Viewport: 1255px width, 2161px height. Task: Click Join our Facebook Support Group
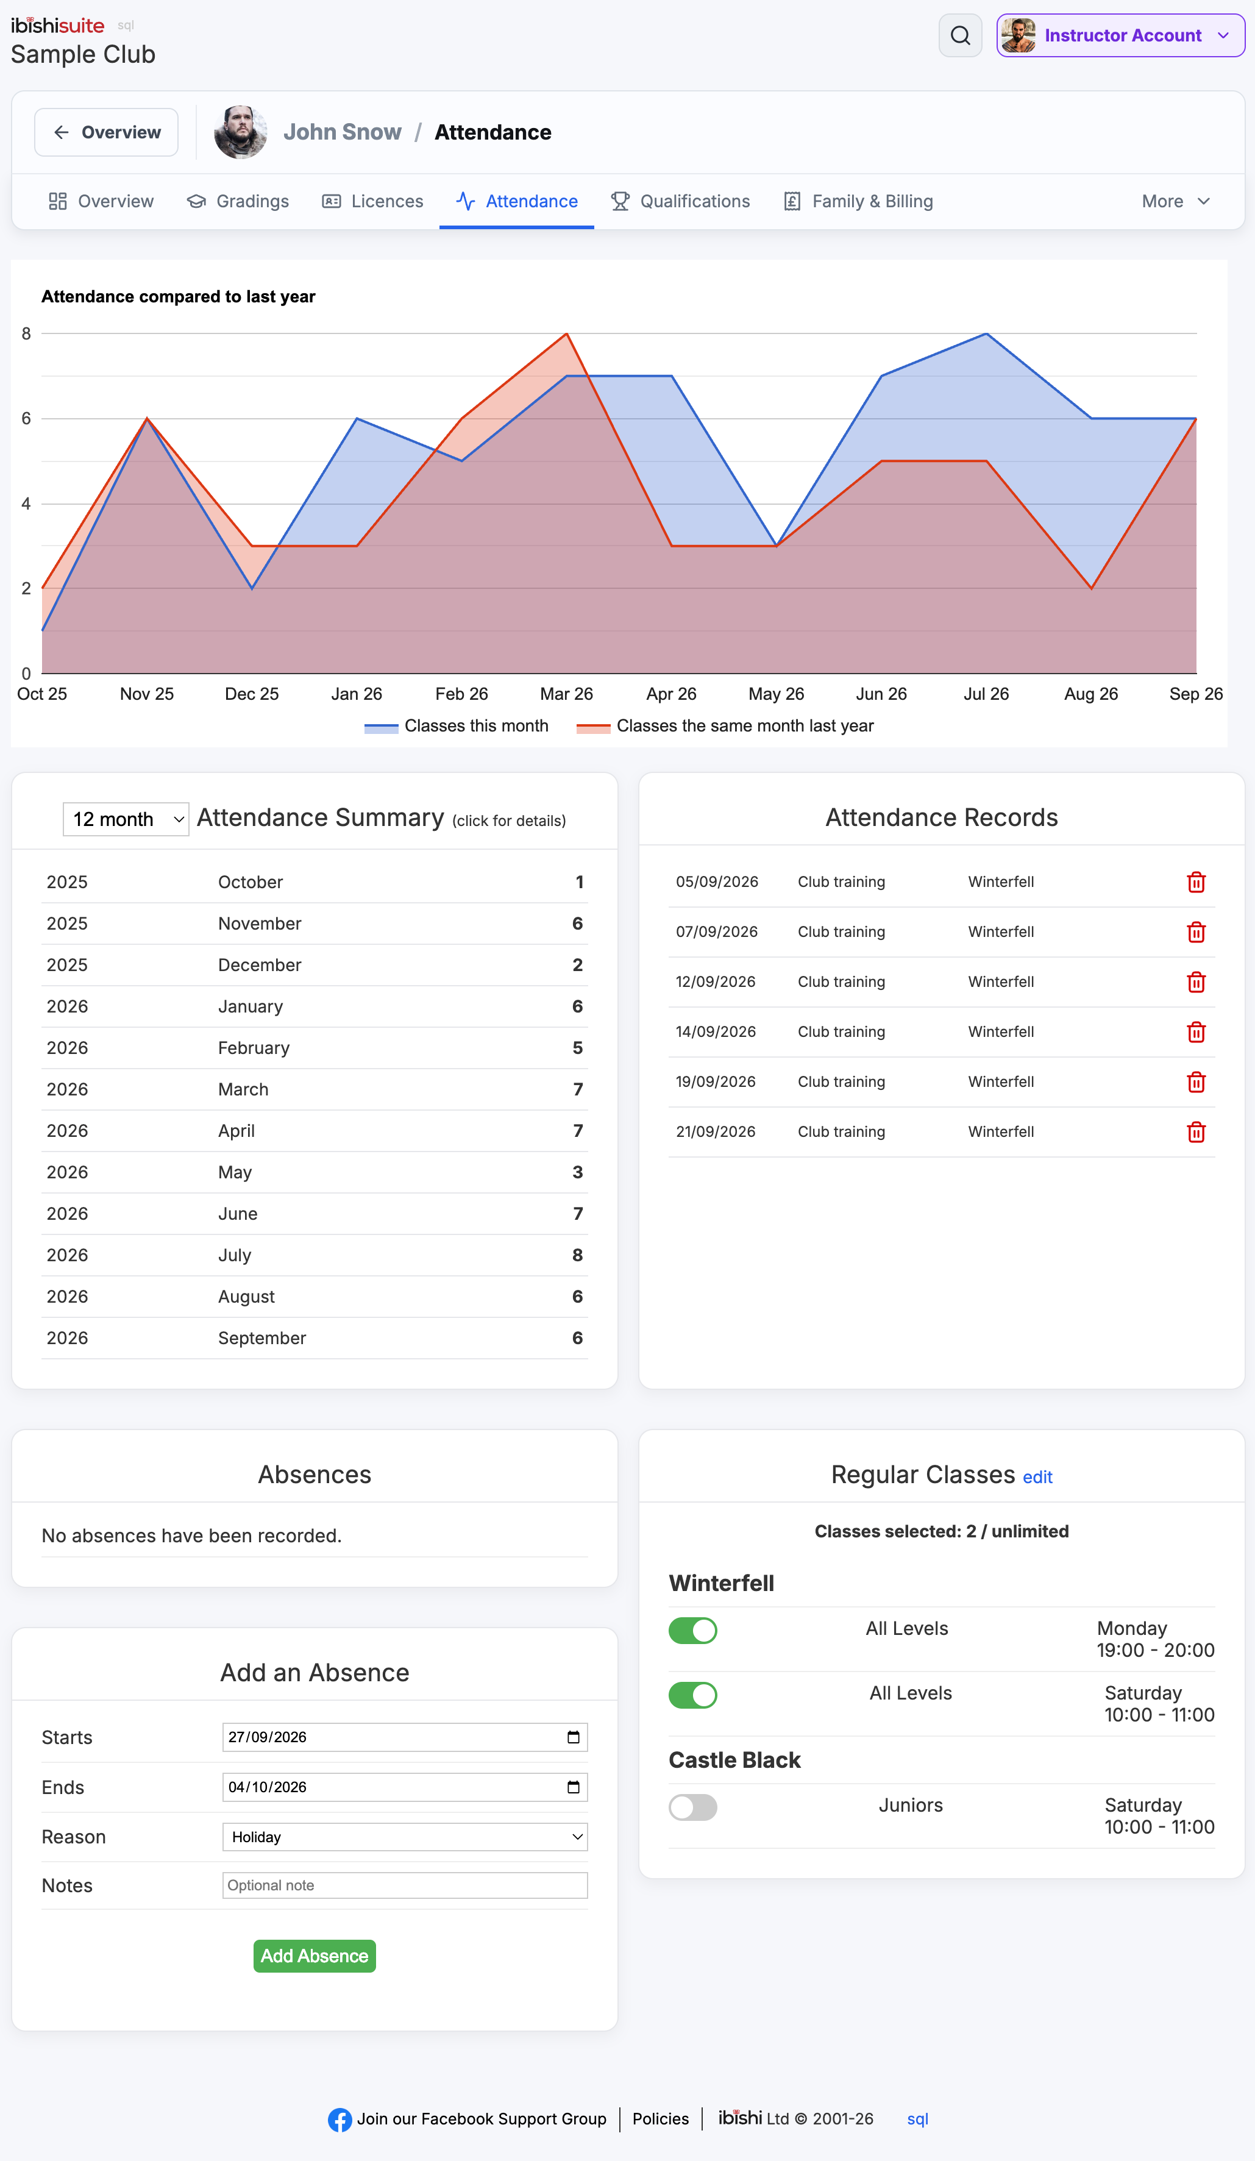click(x=481, y=2119)
